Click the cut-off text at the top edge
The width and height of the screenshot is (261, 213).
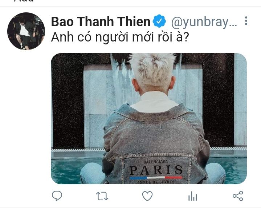point(24,1)
